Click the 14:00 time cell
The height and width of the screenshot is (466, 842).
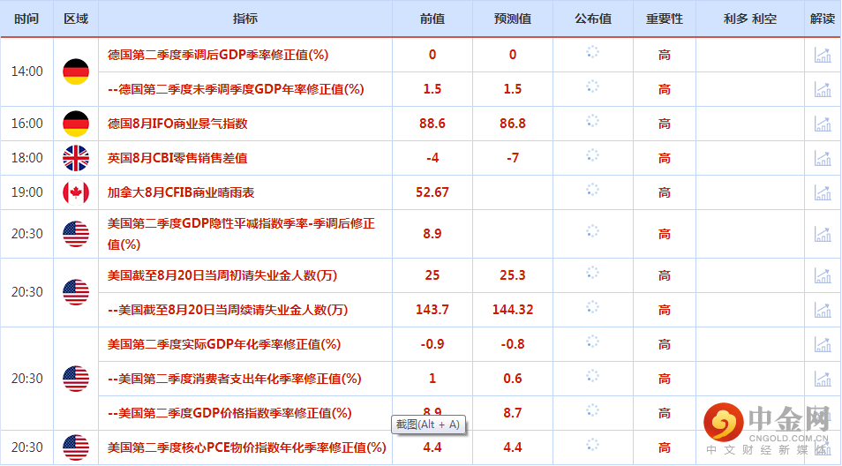point(26,71)
